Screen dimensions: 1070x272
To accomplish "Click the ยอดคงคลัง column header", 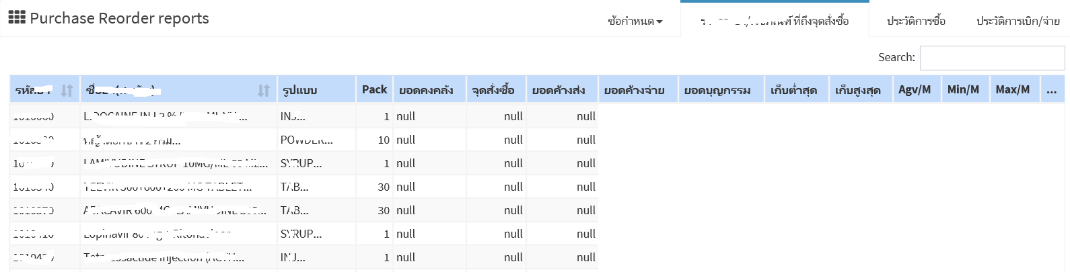I will click(x=426, y=90).
